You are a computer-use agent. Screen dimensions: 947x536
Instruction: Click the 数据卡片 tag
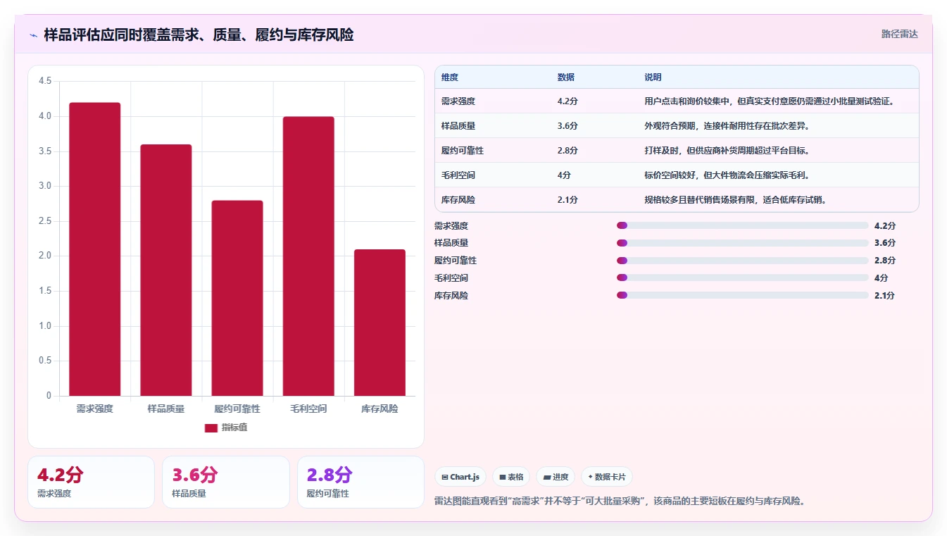607,477
